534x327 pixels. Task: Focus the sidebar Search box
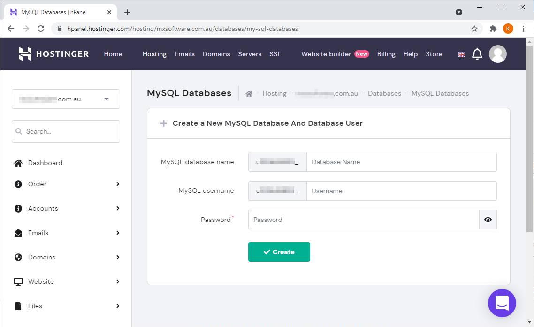66,131
